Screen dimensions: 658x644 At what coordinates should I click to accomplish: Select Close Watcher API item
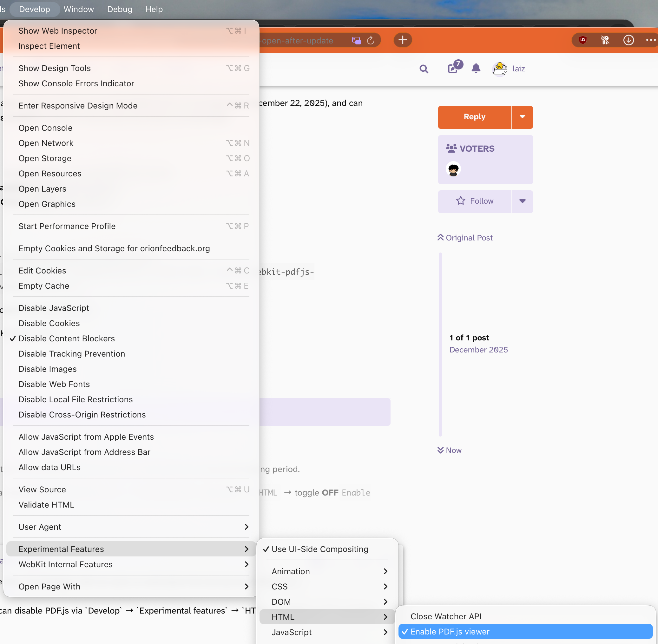coord(525,616)
